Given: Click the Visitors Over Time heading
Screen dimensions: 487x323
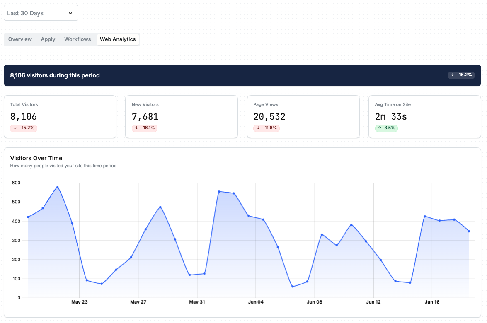Looking at the screenshot, I should (36, 158).
